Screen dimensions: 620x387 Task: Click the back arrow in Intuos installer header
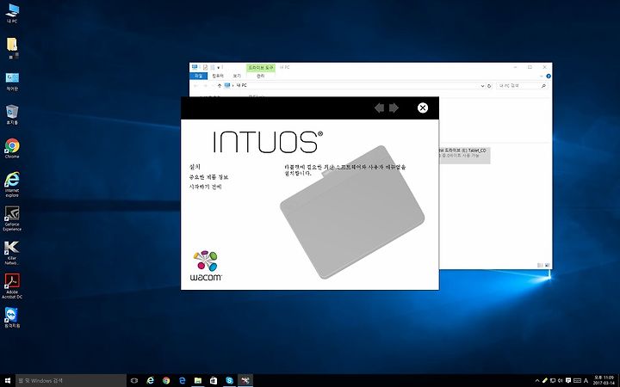(x=379, y=107)
